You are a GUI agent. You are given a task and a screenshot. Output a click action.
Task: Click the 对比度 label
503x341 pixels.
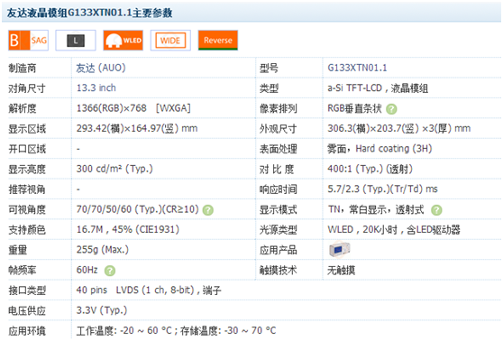coord(277,169)
